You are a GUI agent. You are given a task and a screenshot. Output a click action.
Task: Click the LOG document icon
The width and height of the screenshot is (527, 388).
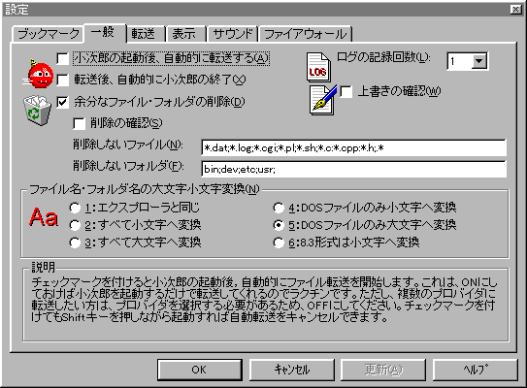[318, 67]
